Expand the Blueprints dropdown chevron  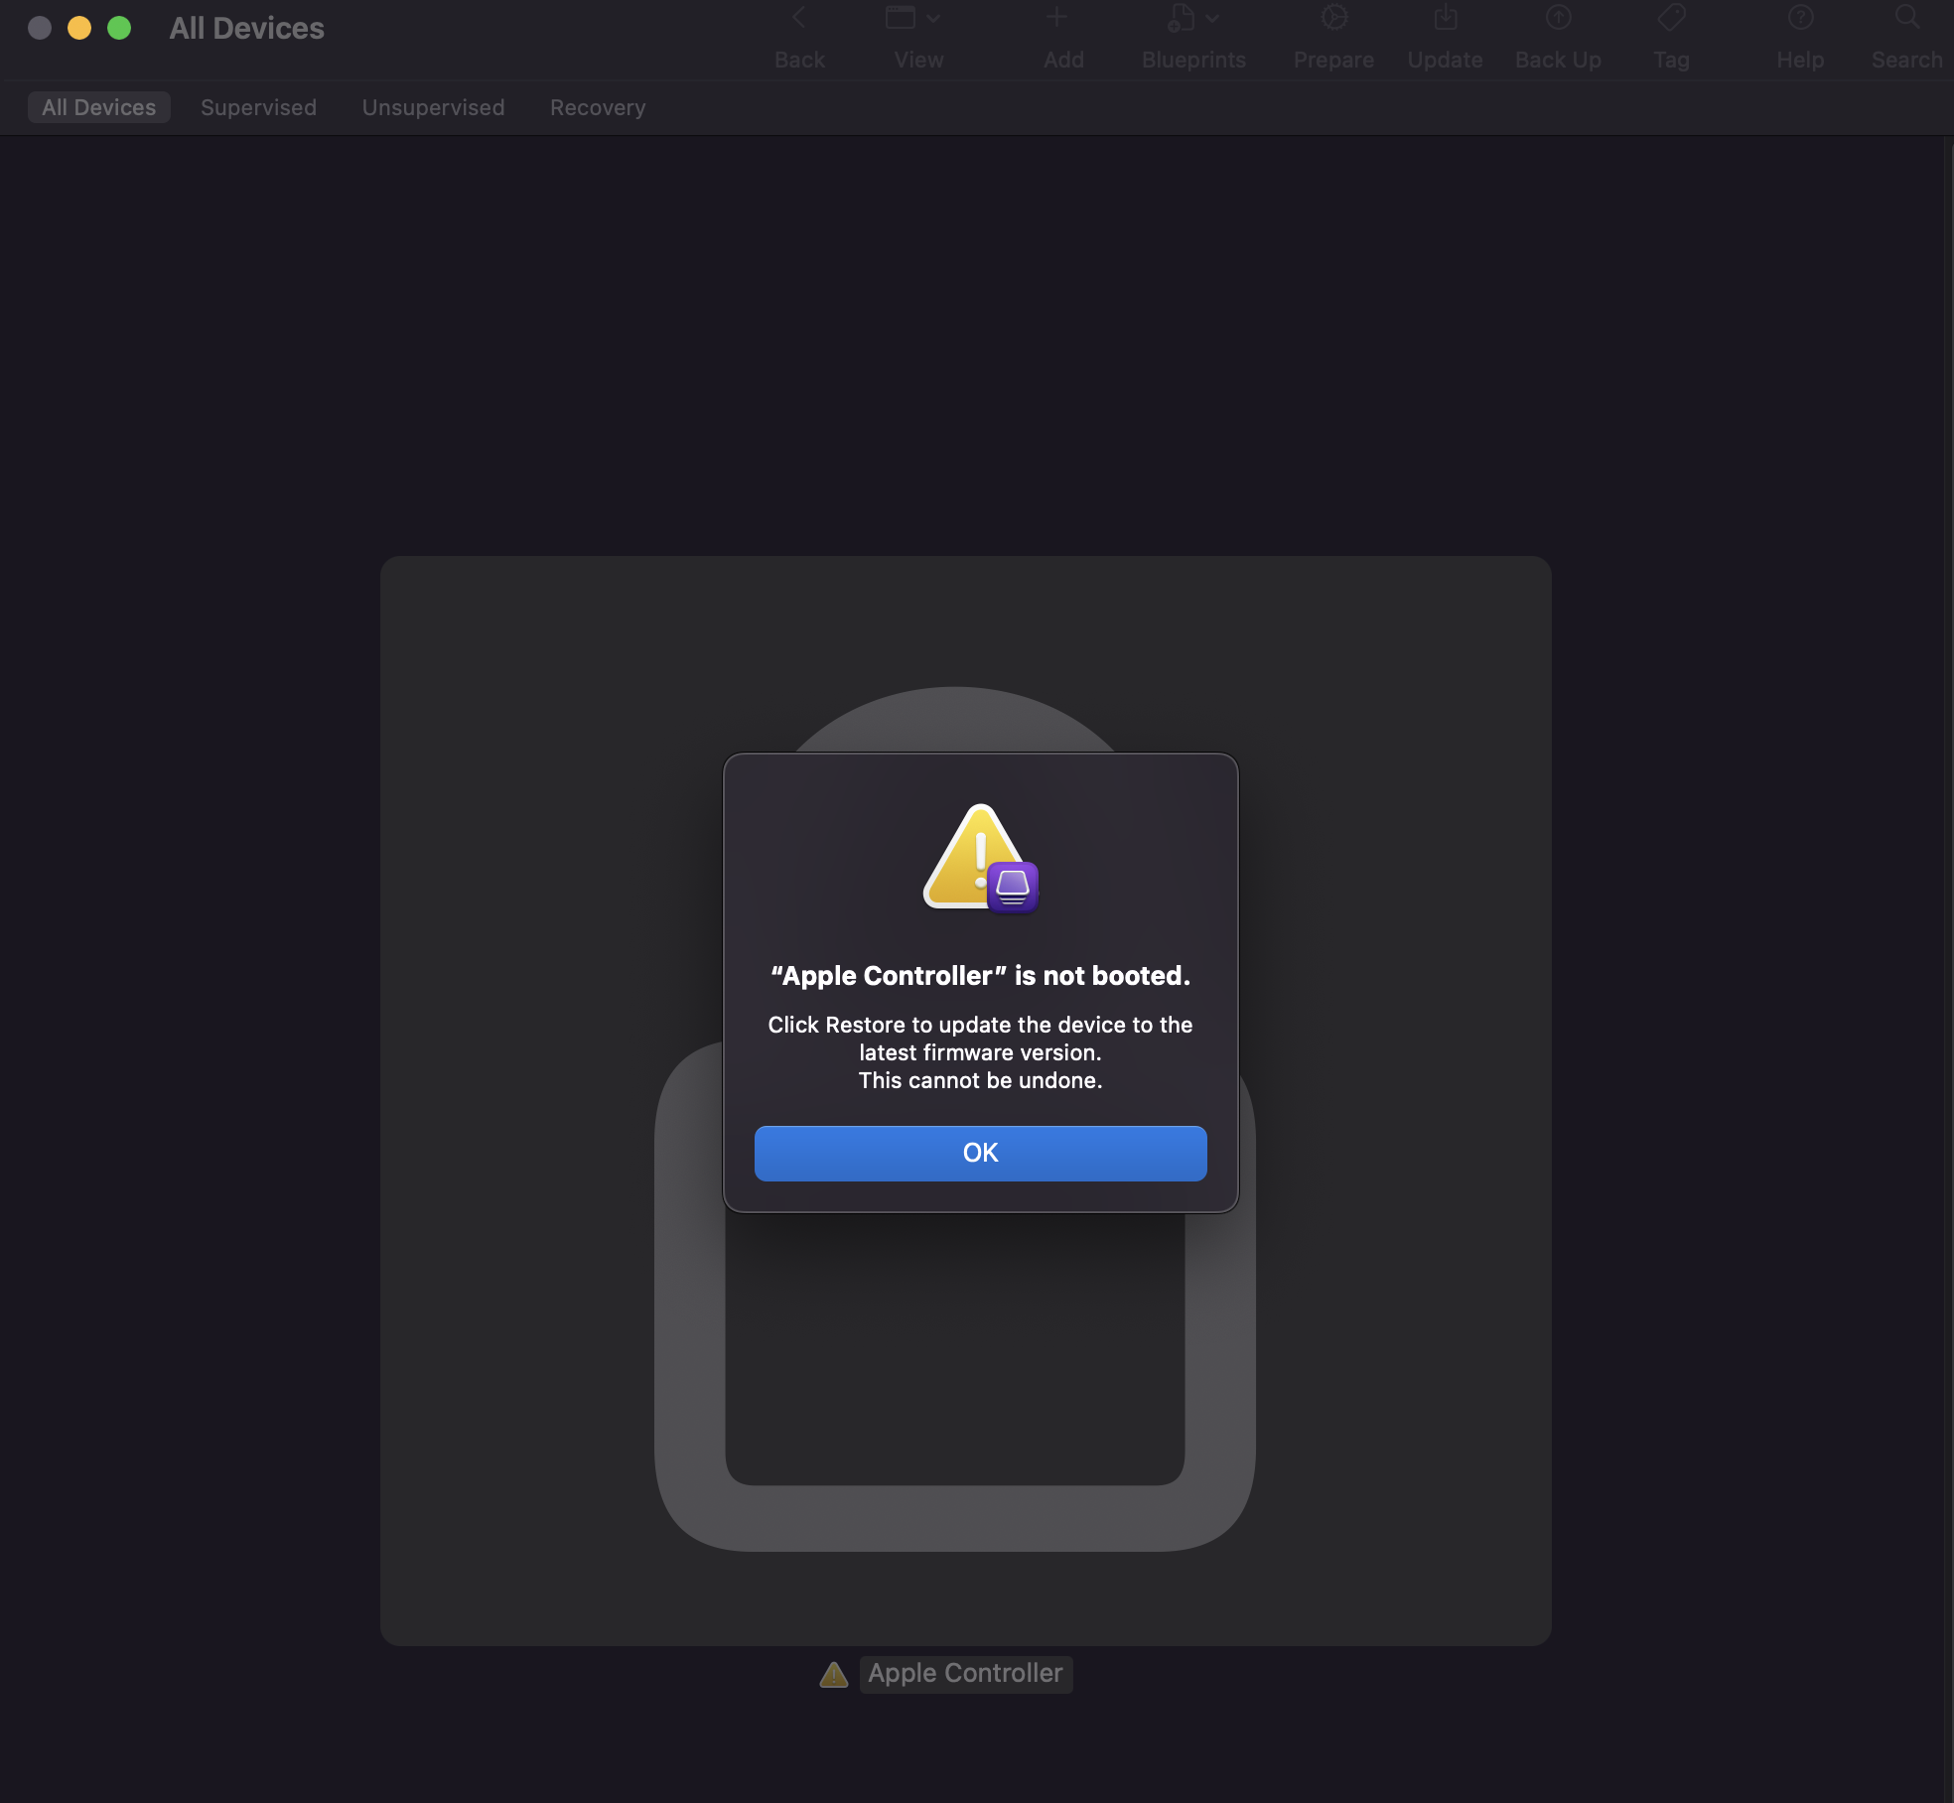point(1212,18)
